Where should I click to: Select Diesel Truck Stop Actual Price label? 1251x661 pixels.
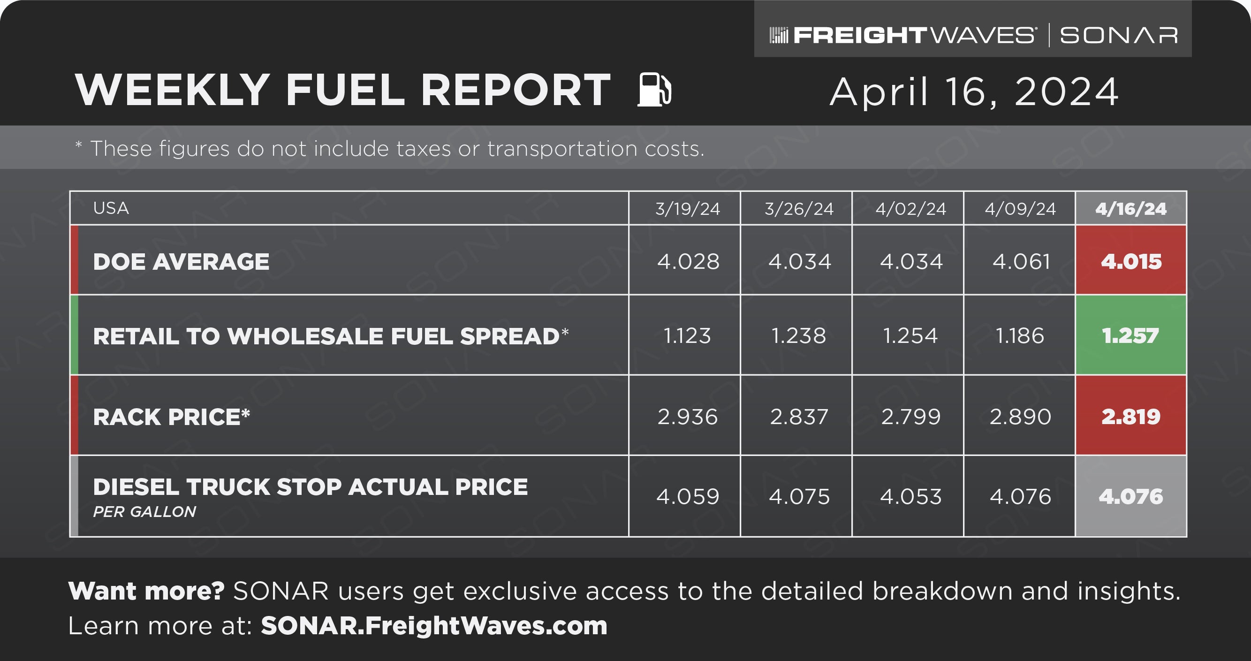311,487
